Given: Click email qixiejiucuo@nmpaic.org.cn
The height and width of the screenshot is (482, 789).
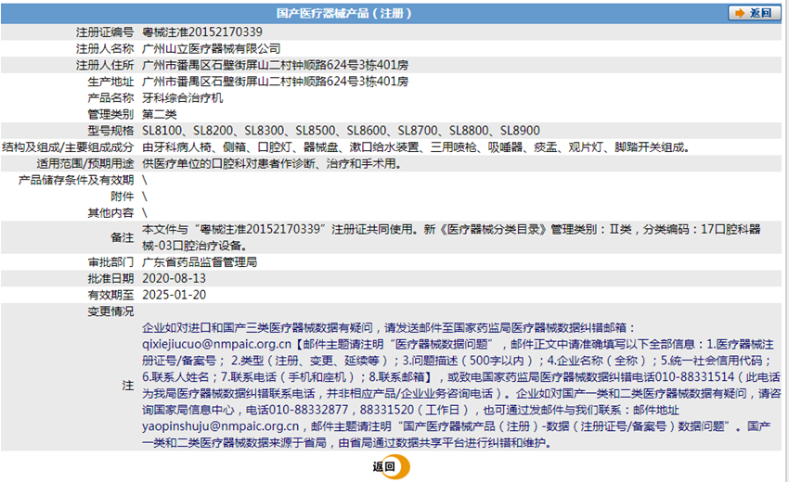Looking at the screenshot, I should 216,344.
